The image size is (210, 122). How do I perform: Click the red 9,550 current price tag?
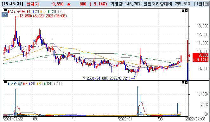pyautogui.click(x=200, y=57)
